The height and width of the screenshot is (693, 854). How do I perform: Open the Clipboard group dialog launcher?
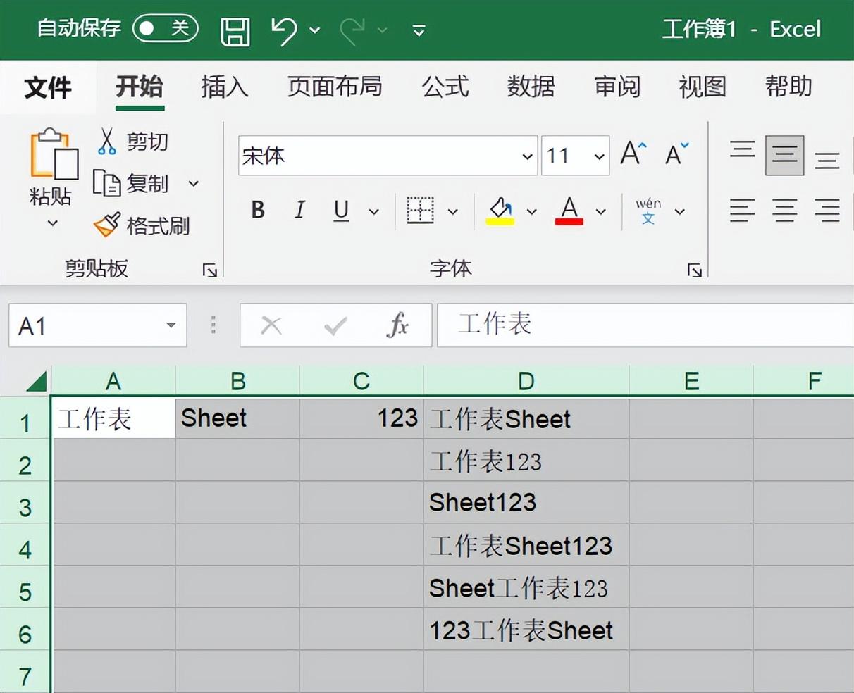[x=209, y=268]
